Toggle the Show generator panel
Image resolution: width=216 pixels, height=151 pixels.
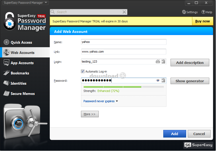tap(190, 81)
